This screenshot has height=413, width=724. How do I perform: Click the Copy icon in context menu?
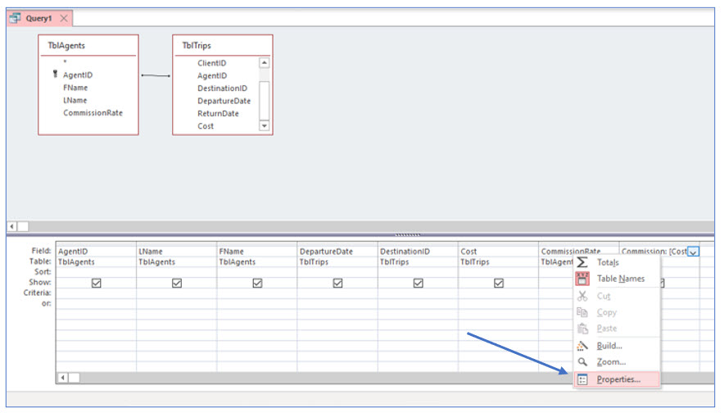582,312
